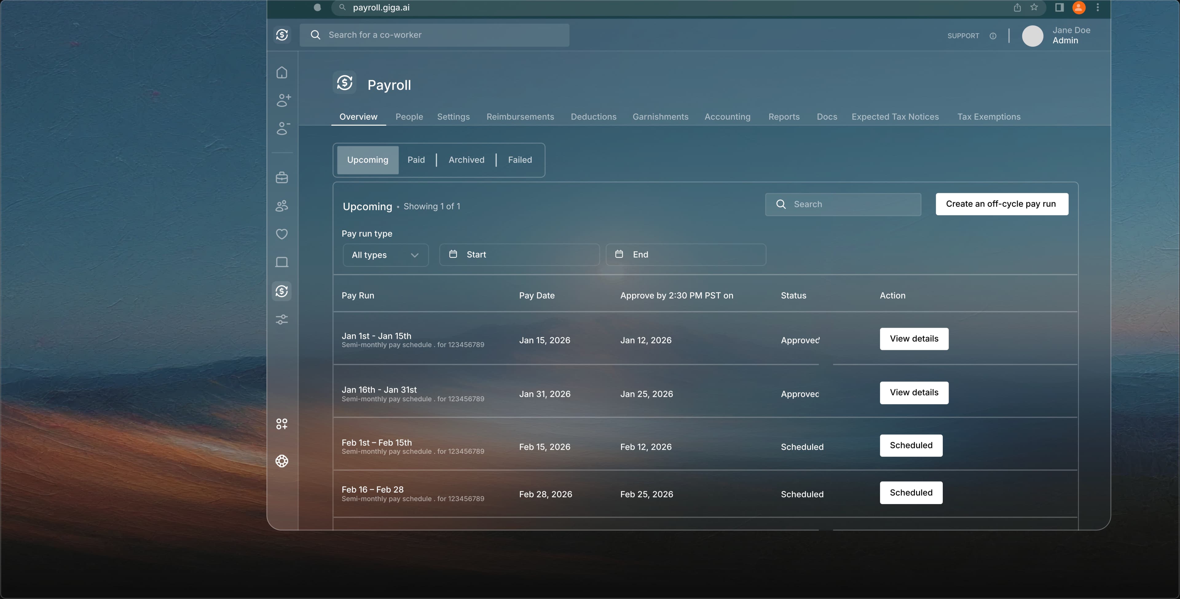Open the Start date field
The width and height of the screenshot is (1180, 599).
(519, 255)
